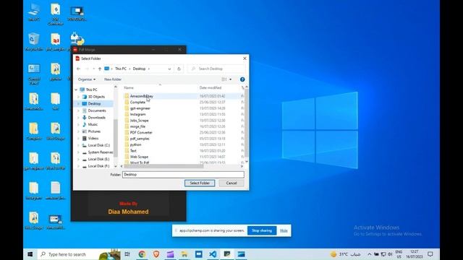The height and width of the screenshot is (260, 463).
Task: Show hidden system tray icons
Action: click(370, 254)
